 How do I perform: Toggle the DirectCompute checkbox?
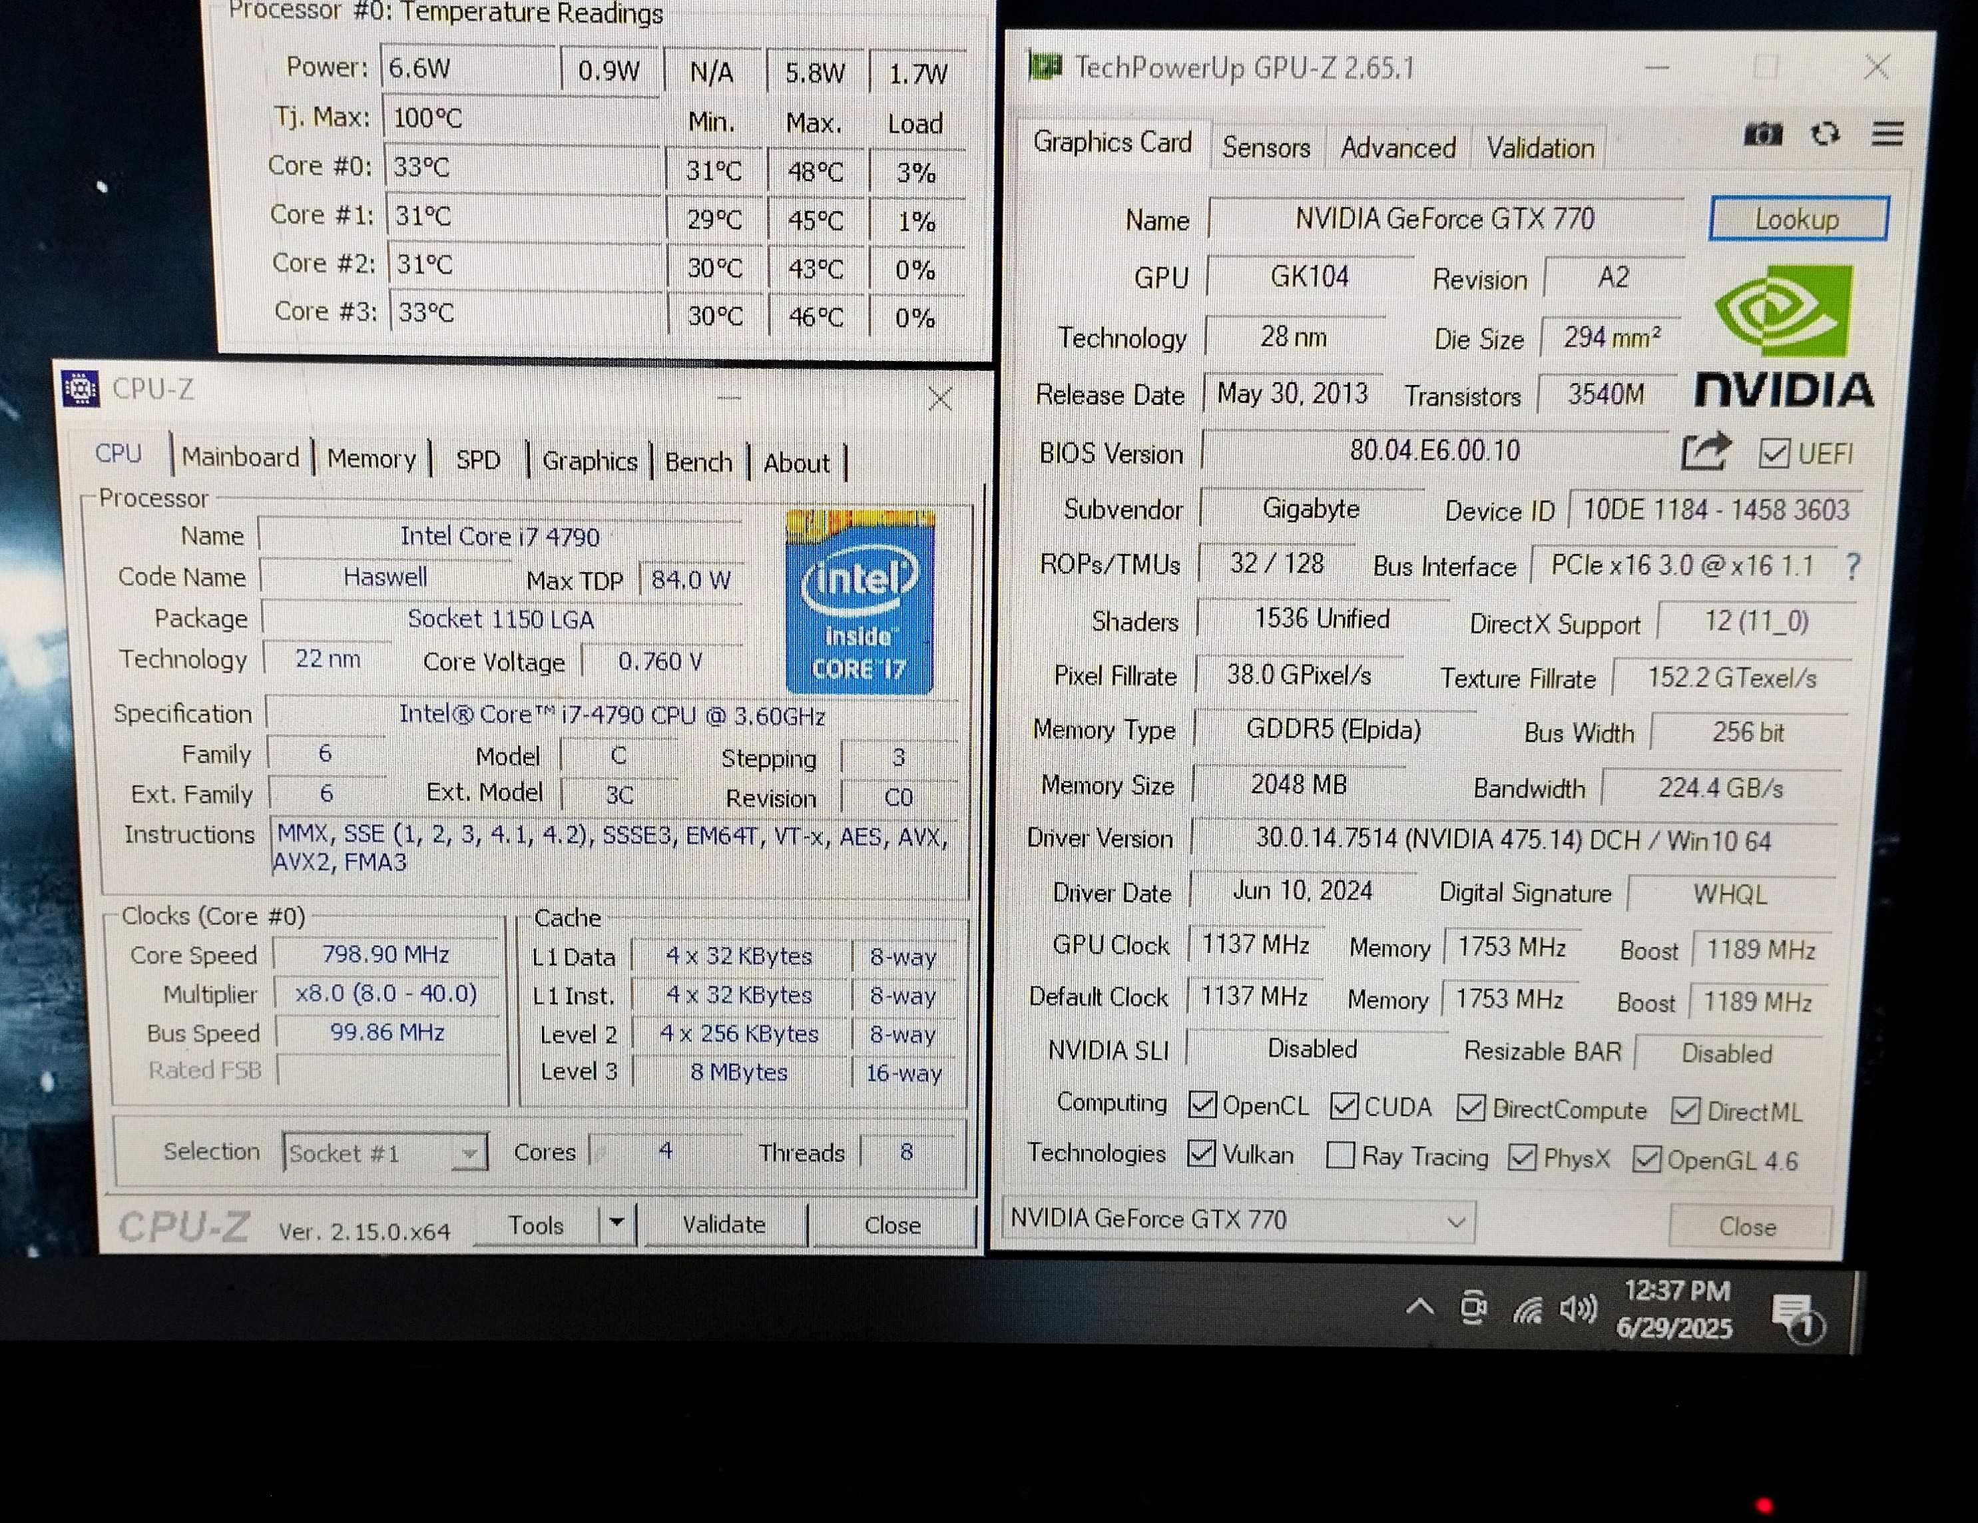[x=1471, y=1108]
